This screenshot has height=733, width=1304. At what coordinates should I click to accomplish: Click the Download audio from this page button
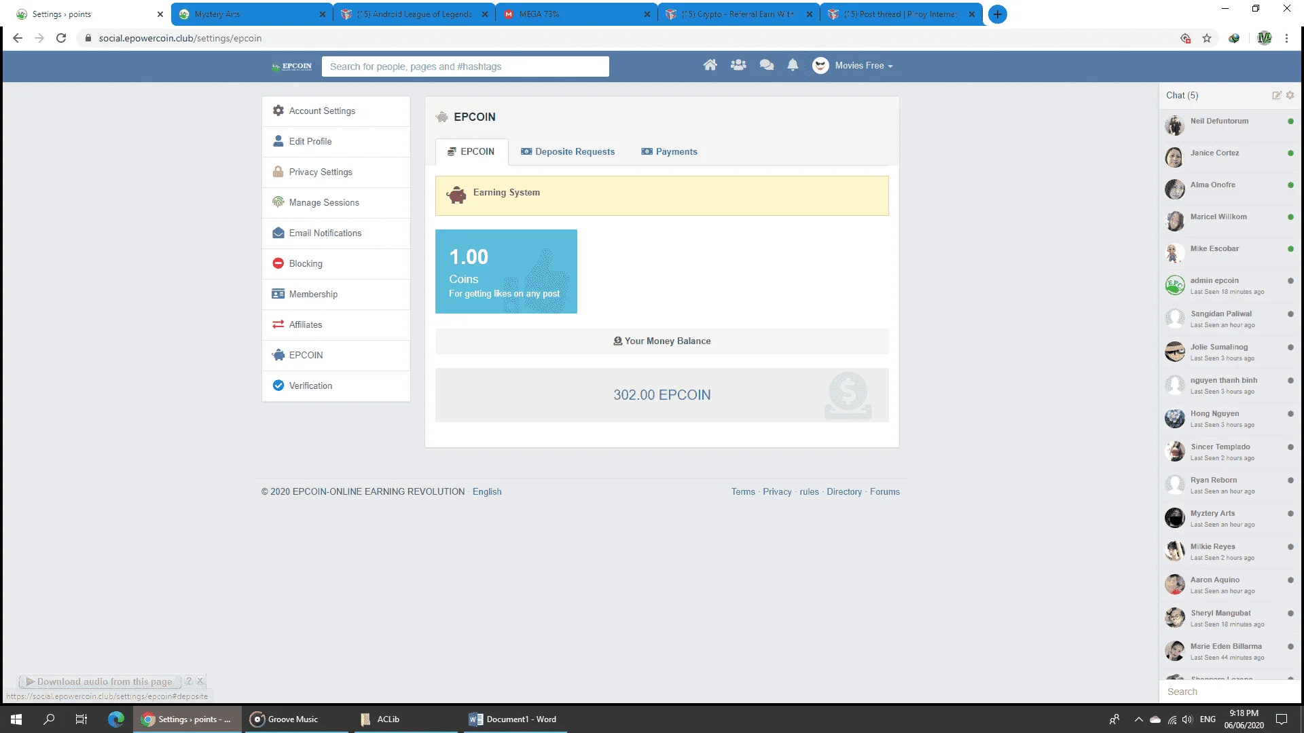100,681
